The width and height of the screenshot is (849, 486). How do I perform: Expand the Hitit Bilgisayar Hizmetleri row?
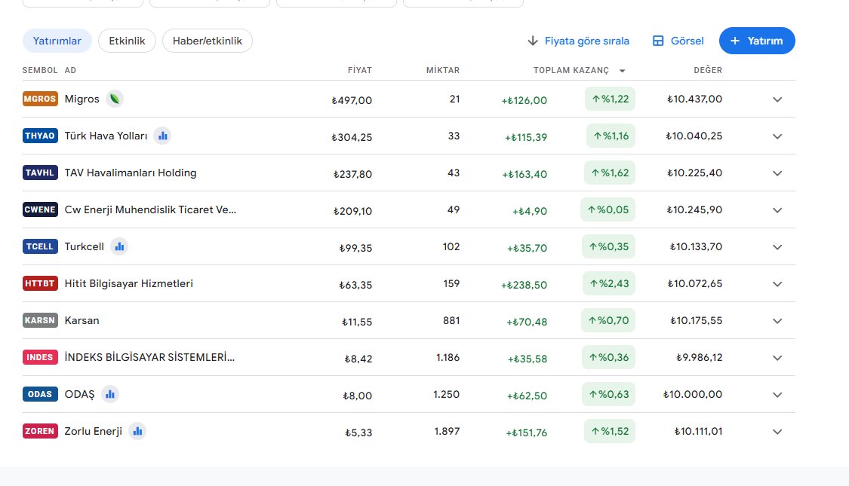(x=777, y=284)
